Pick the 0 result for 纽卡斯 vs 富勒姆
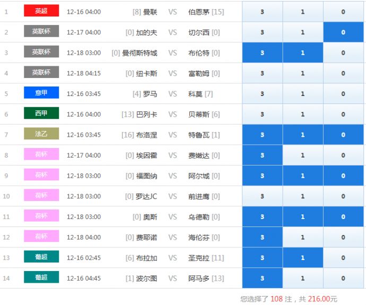The height and width of the screenshot is (305, 366). pyautogui.click(x=343, y=73)
